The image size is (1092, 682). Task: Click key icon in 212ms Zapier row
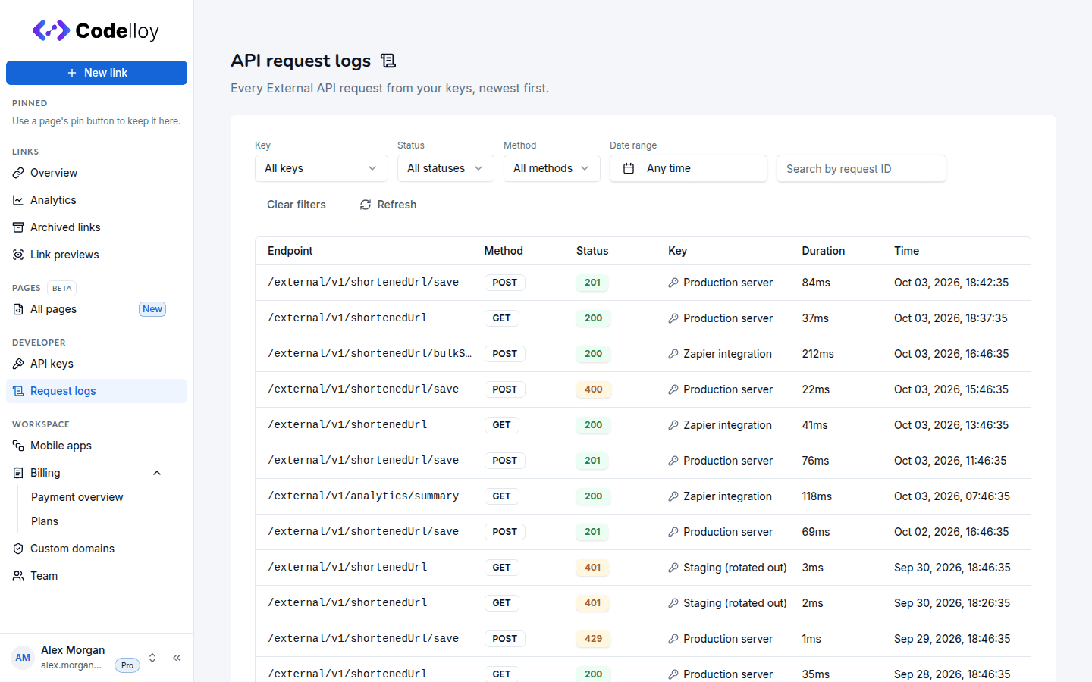tap(673, 354)
